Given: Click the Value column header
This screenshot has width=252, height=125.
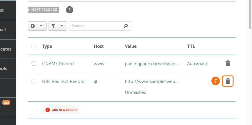Looking at the screenshot, I should (131, 46).
